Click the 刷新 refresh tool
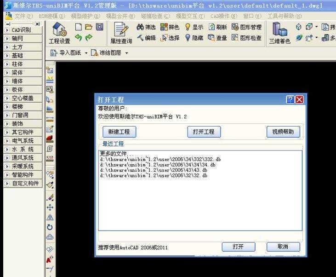 pyautogui.click(x=218, y=27)
